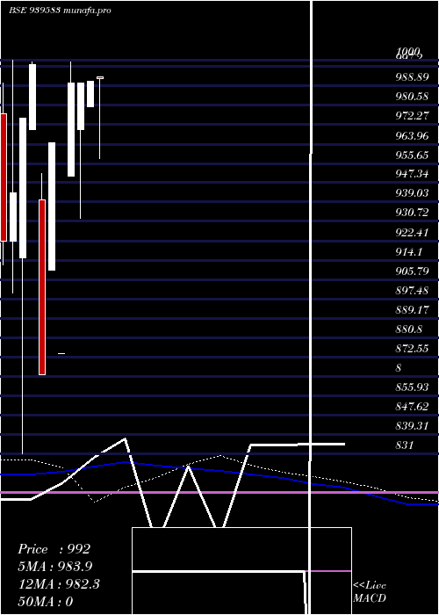Click the 839.31 price axis label
Image resolution: width=439 pixels, height=615 pixels.
pyautogui.click(x=412, y=426)
